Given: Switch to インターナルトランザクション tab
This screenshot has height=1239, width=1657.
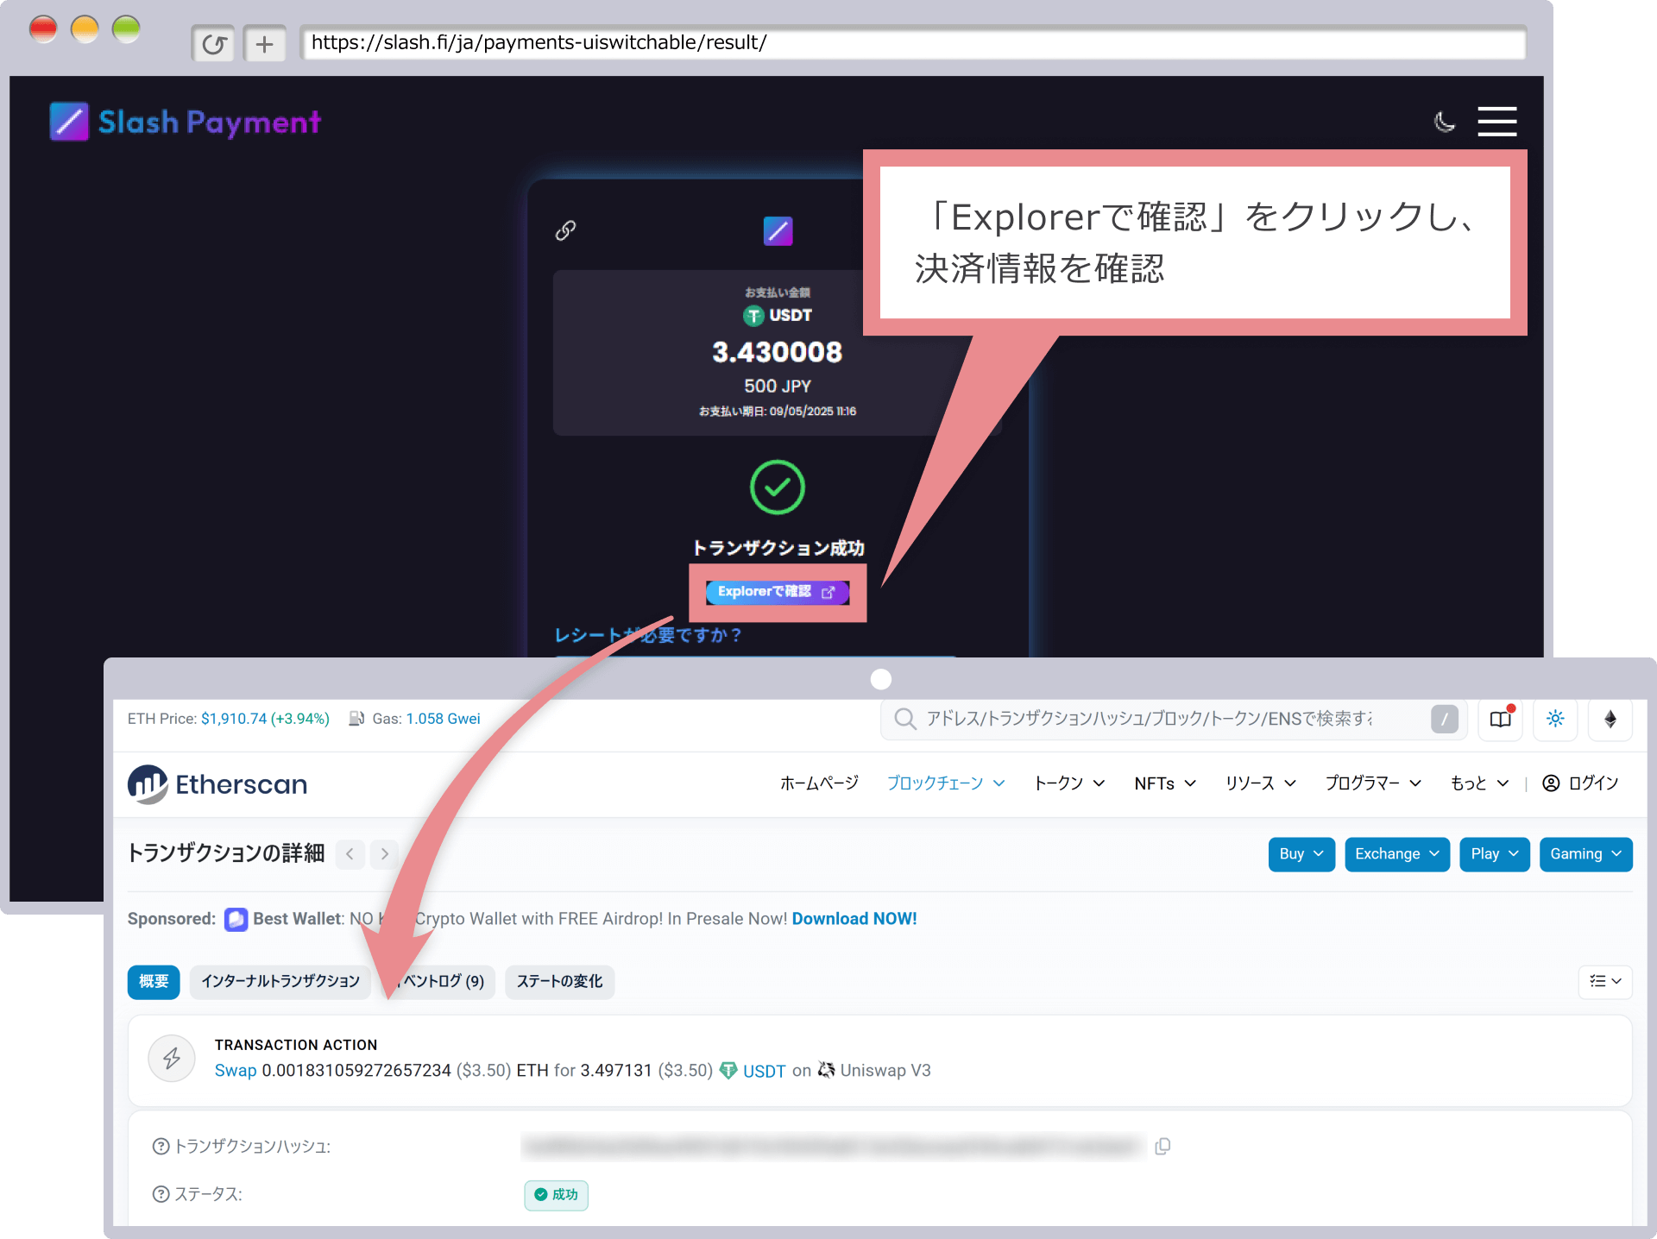Looking at the screenshot, I should (280, 981).
